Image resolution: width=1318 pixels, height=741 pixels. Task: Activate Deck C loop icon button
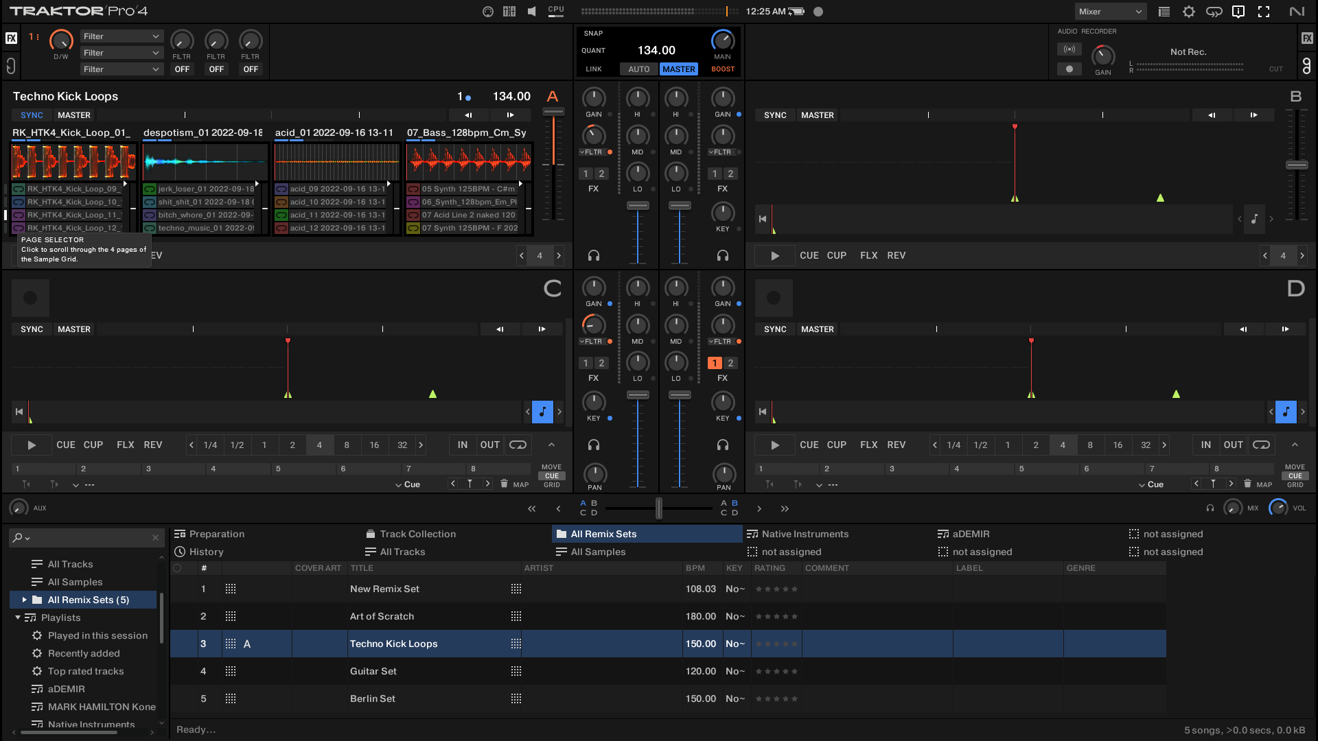pyautogui.click(x=518, y=445)
